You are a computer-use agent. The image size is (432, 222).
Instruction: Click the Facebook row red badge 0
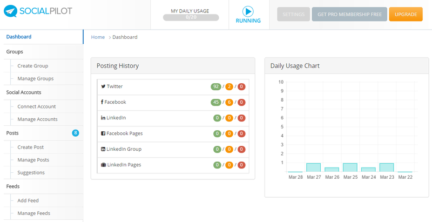coord(241,103)
